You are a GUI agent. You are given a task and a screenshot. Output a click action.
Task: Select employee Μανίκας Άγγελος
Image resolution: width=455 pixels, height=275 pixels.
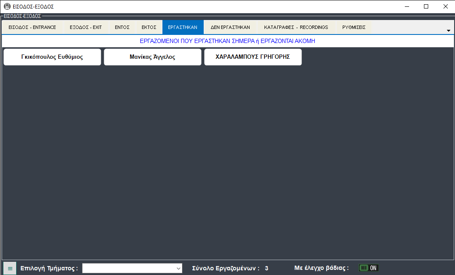[152, 57]
